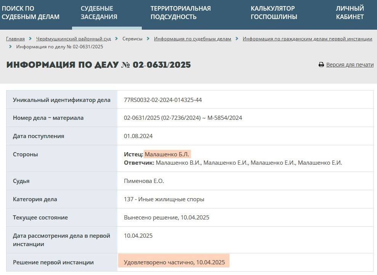Screen dimensions: 377x275
Task: Click highlighted decision 'Удовлетворено частично, 10.04.2025'
Action: point(174,262)
